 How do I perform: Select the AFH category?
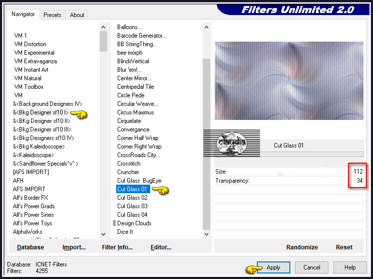click(x=18, y=181)
